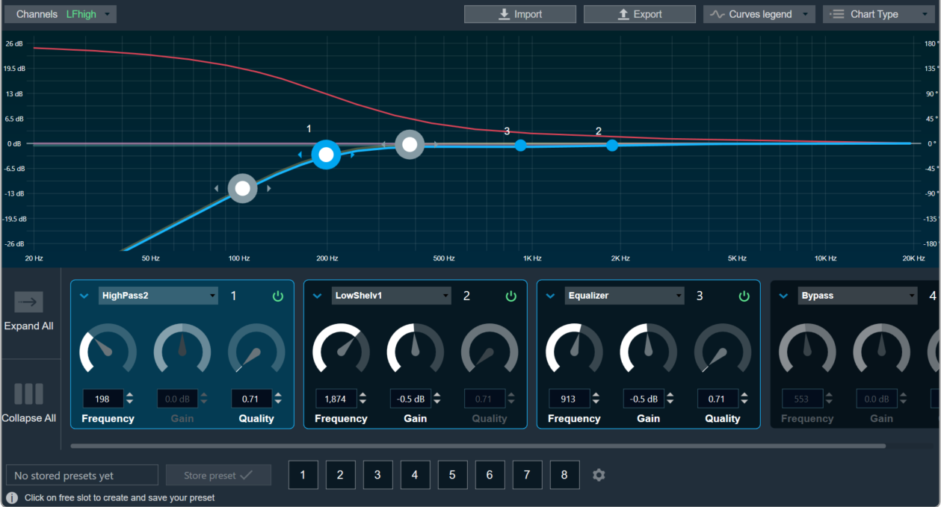Click the Export button
Viewport: 941px width, 507px height.
(640, 14)
